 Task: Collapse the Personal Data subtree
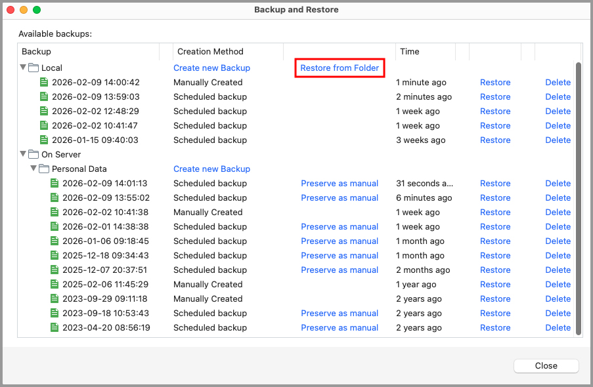(x=34, y=169)
